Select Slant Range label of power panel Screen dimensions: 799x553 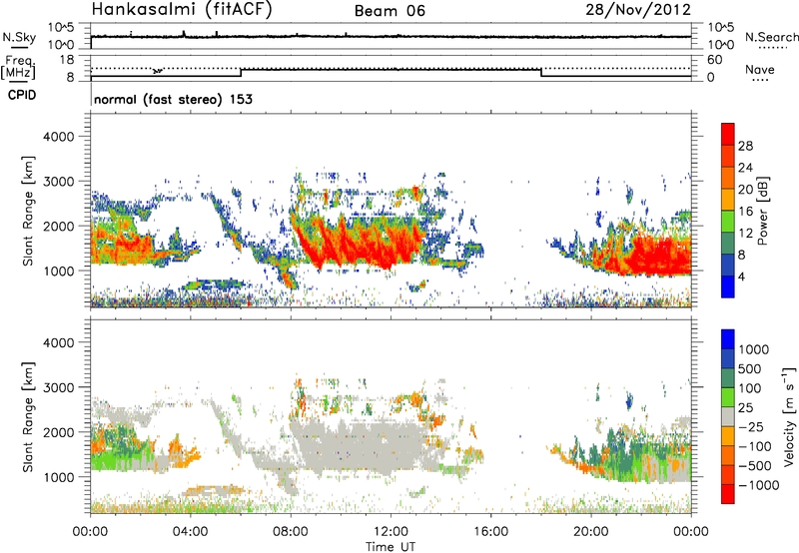click(28, 211)
